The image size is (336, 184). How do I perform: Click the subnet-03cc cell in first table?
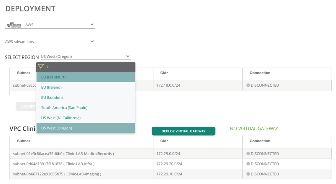(24, 85)
